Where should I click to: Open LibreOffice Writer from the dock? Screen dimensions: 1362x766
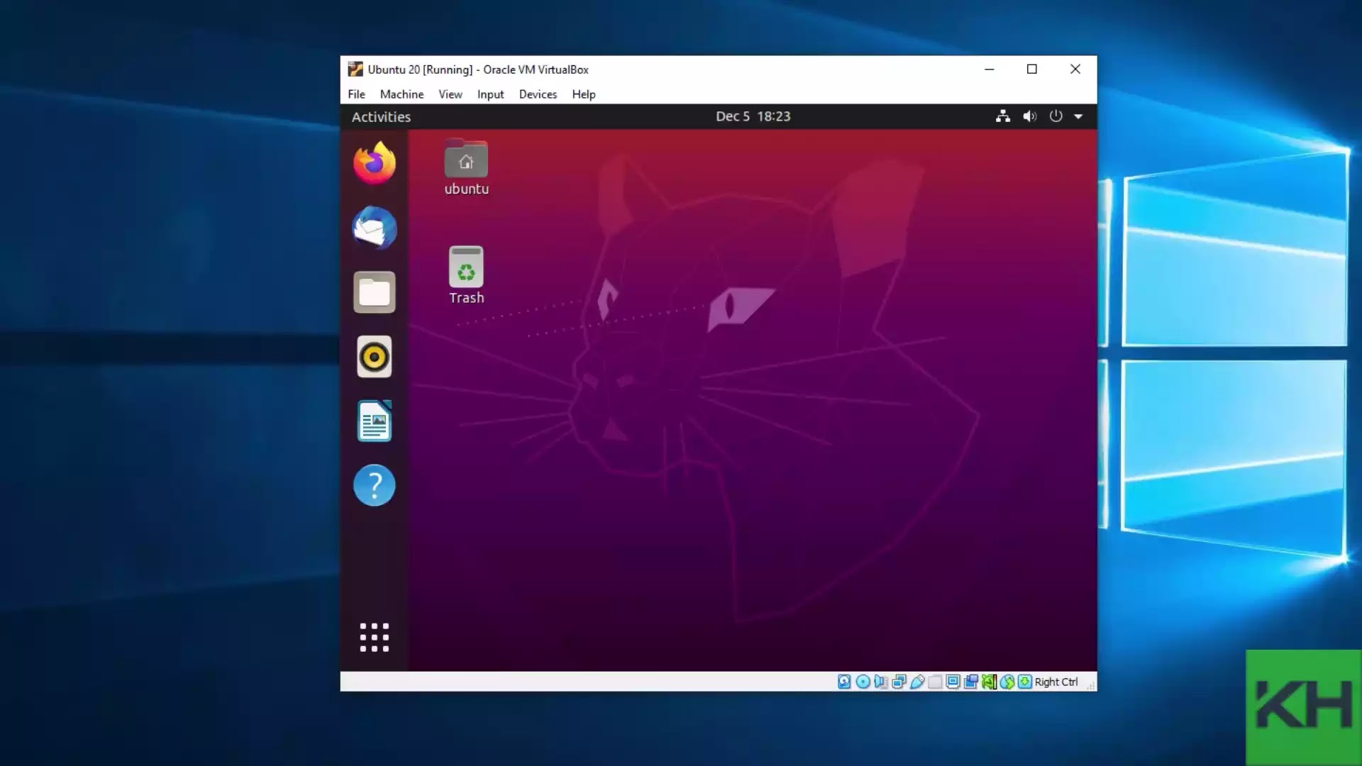coord(375,421)
